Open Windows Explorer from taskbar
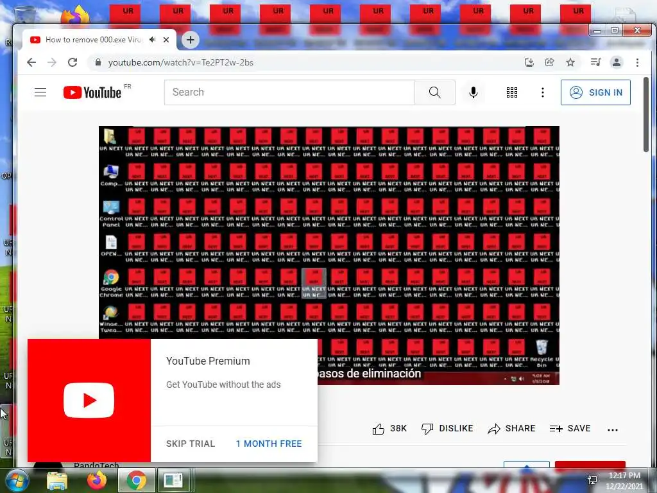Image resolution: width=657 pixels, height=493 pixels. (57, 480)
